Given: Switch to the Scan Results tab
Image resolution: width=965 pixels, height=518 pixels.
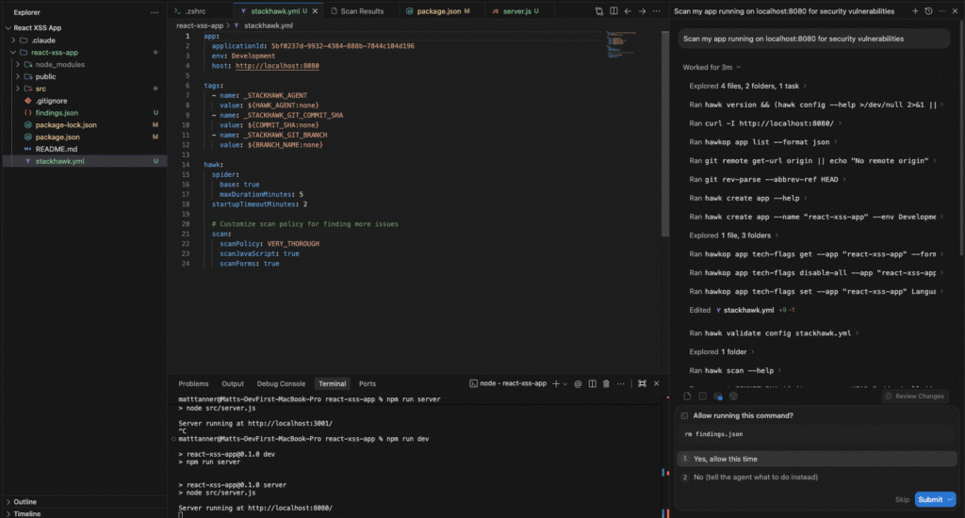Looking at the screenshot, I should click(362, 11).
